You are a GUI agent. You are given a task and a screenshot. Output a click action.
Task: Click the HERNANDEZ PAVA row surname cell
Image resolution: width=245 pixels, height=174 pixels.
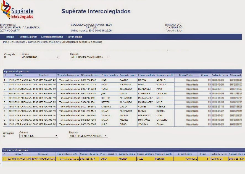pyautogui.click(x=144, y=89)
